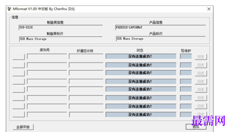Click the 退出 button
This screenshot has width=232, height=132.
coord(196,127)
